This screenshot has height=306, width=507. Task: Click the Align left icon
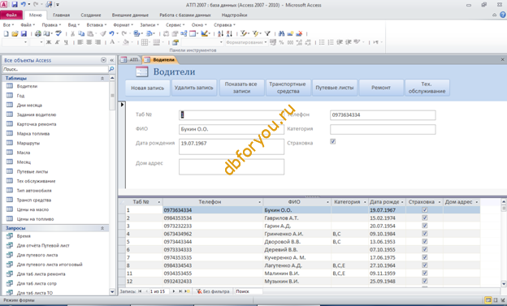pos(80,42)
